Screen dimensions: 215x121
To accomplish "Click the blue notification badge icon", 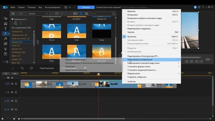I will 195,7.
